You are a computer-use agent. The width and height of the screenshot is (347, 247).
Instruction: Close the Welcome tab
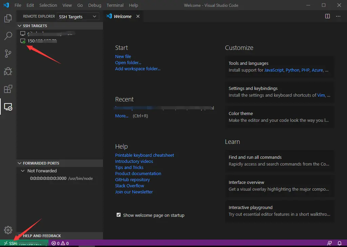coord(138,16)
